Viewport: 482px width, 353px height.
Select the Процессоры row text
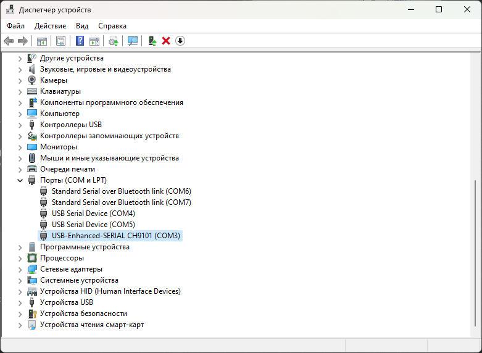click(62, 258)
